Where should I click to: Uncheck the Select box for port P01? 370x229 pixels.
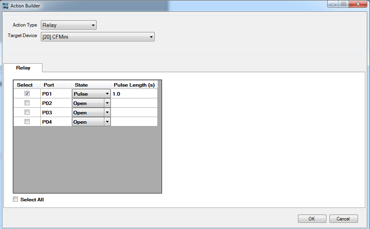tap(27, 94)
